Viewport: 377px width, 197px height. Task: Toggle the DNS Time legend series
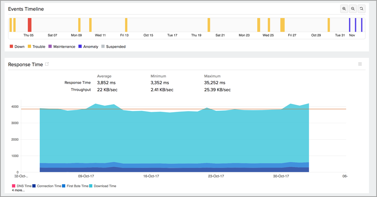[22, 186]
